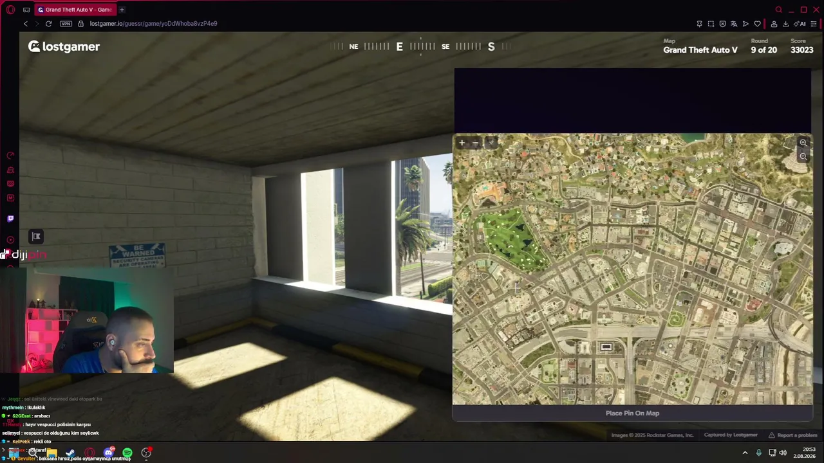The height and width of the screenshot is (463, 824).
Task: Click the lostgamer logo
Action: click(x=64, y=46)
